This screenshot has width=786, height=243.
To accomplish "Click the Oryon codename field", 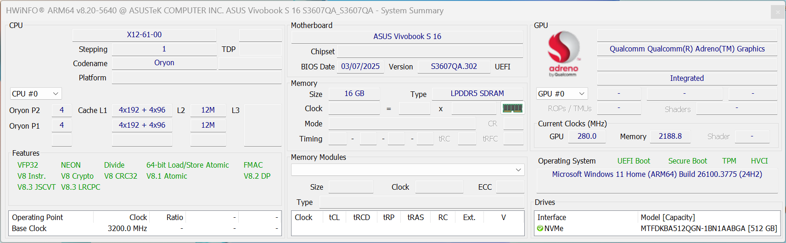I will tap(164, 63).
